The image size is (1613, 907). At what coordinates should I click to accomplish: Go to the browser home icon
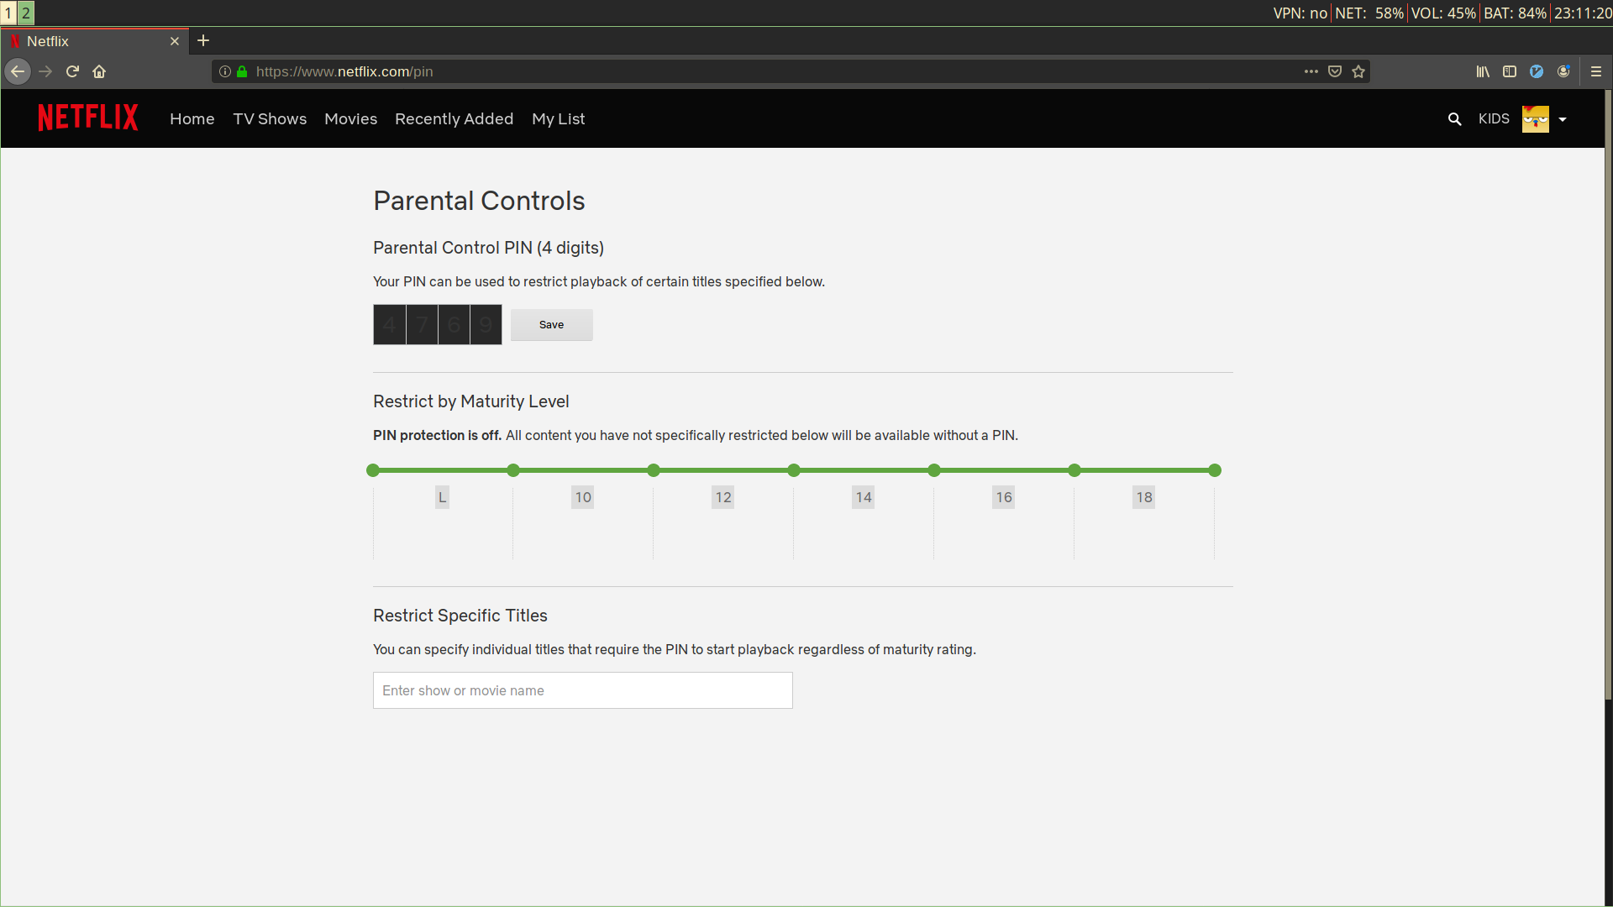[99, 71]
